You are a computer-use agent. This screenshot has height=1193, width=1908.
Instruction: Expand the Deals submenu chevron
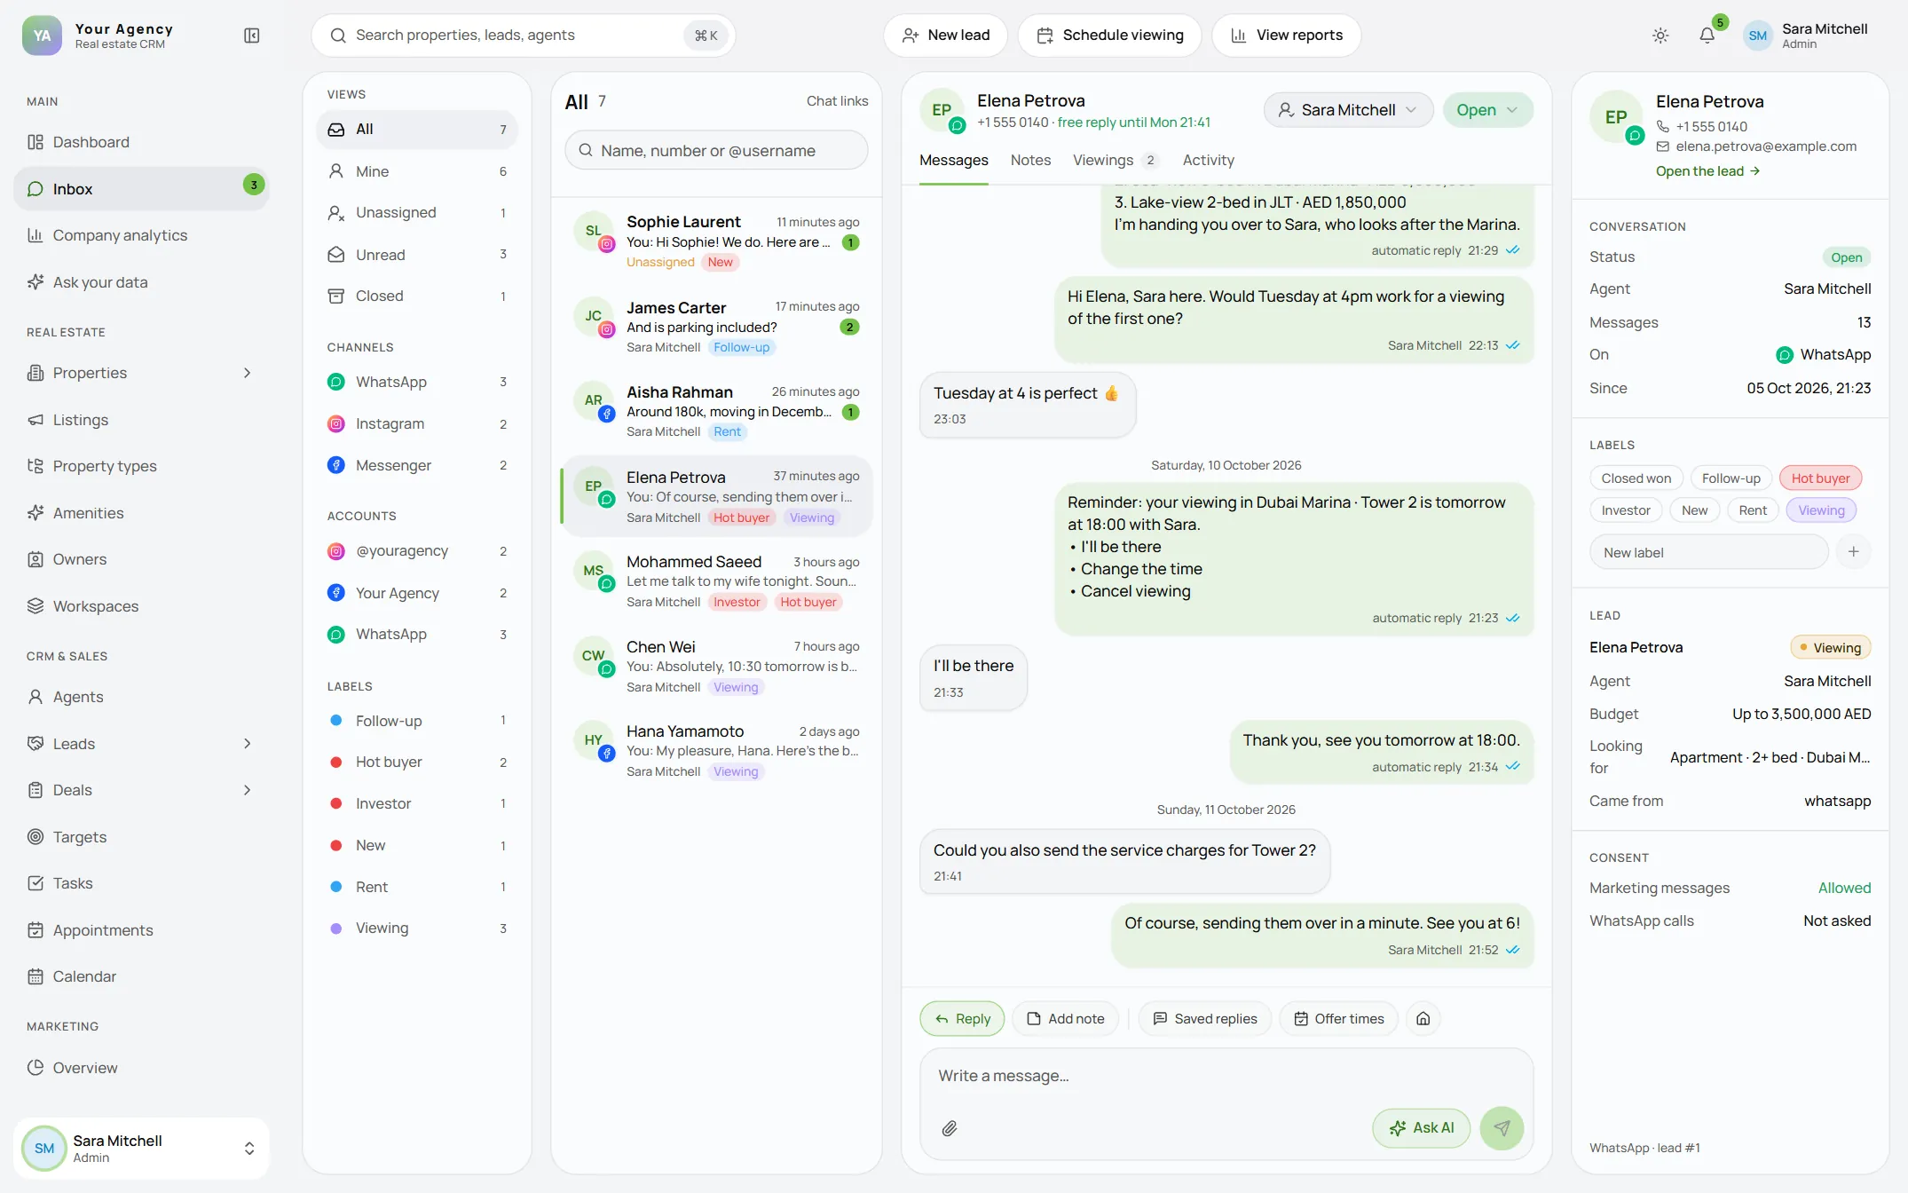248,790
